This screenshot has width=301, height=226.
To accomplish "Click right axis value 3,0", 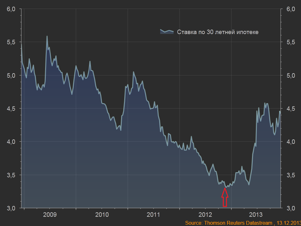I will pyautogui.click(x=291, y=208).
